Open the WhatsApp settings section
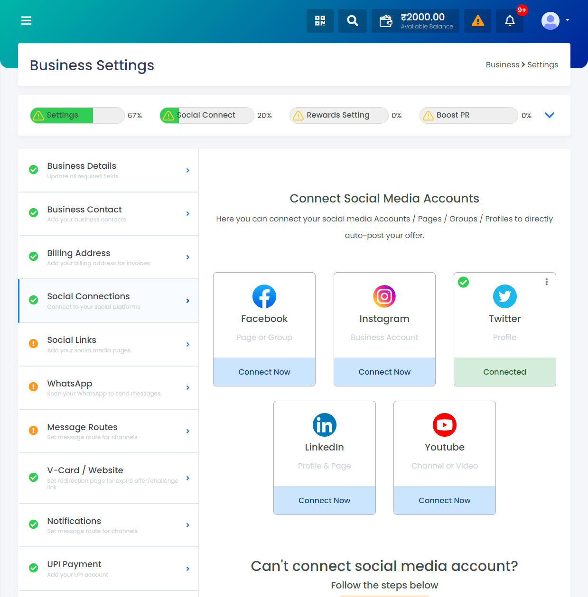The height and width of the screenshot is (597, 588). pos(109,388)
